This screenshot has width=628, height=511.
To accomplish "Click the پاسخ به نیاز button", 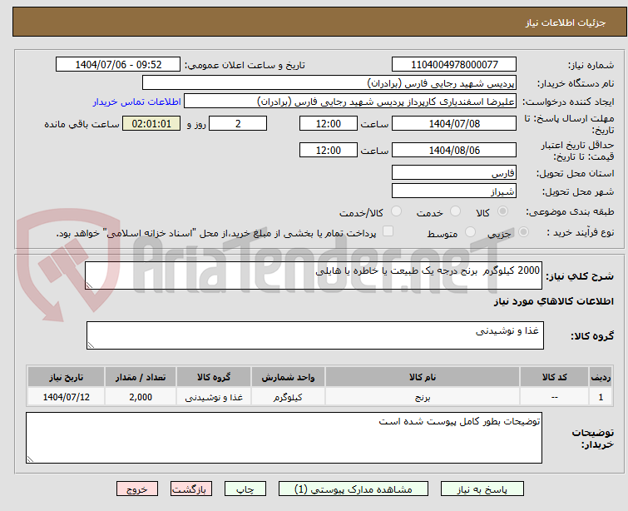I will [x=482, y=489].
